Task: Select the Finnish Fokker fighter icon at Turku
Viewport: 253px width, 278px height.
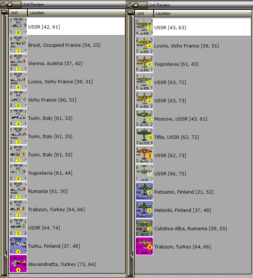Action: 18,245
